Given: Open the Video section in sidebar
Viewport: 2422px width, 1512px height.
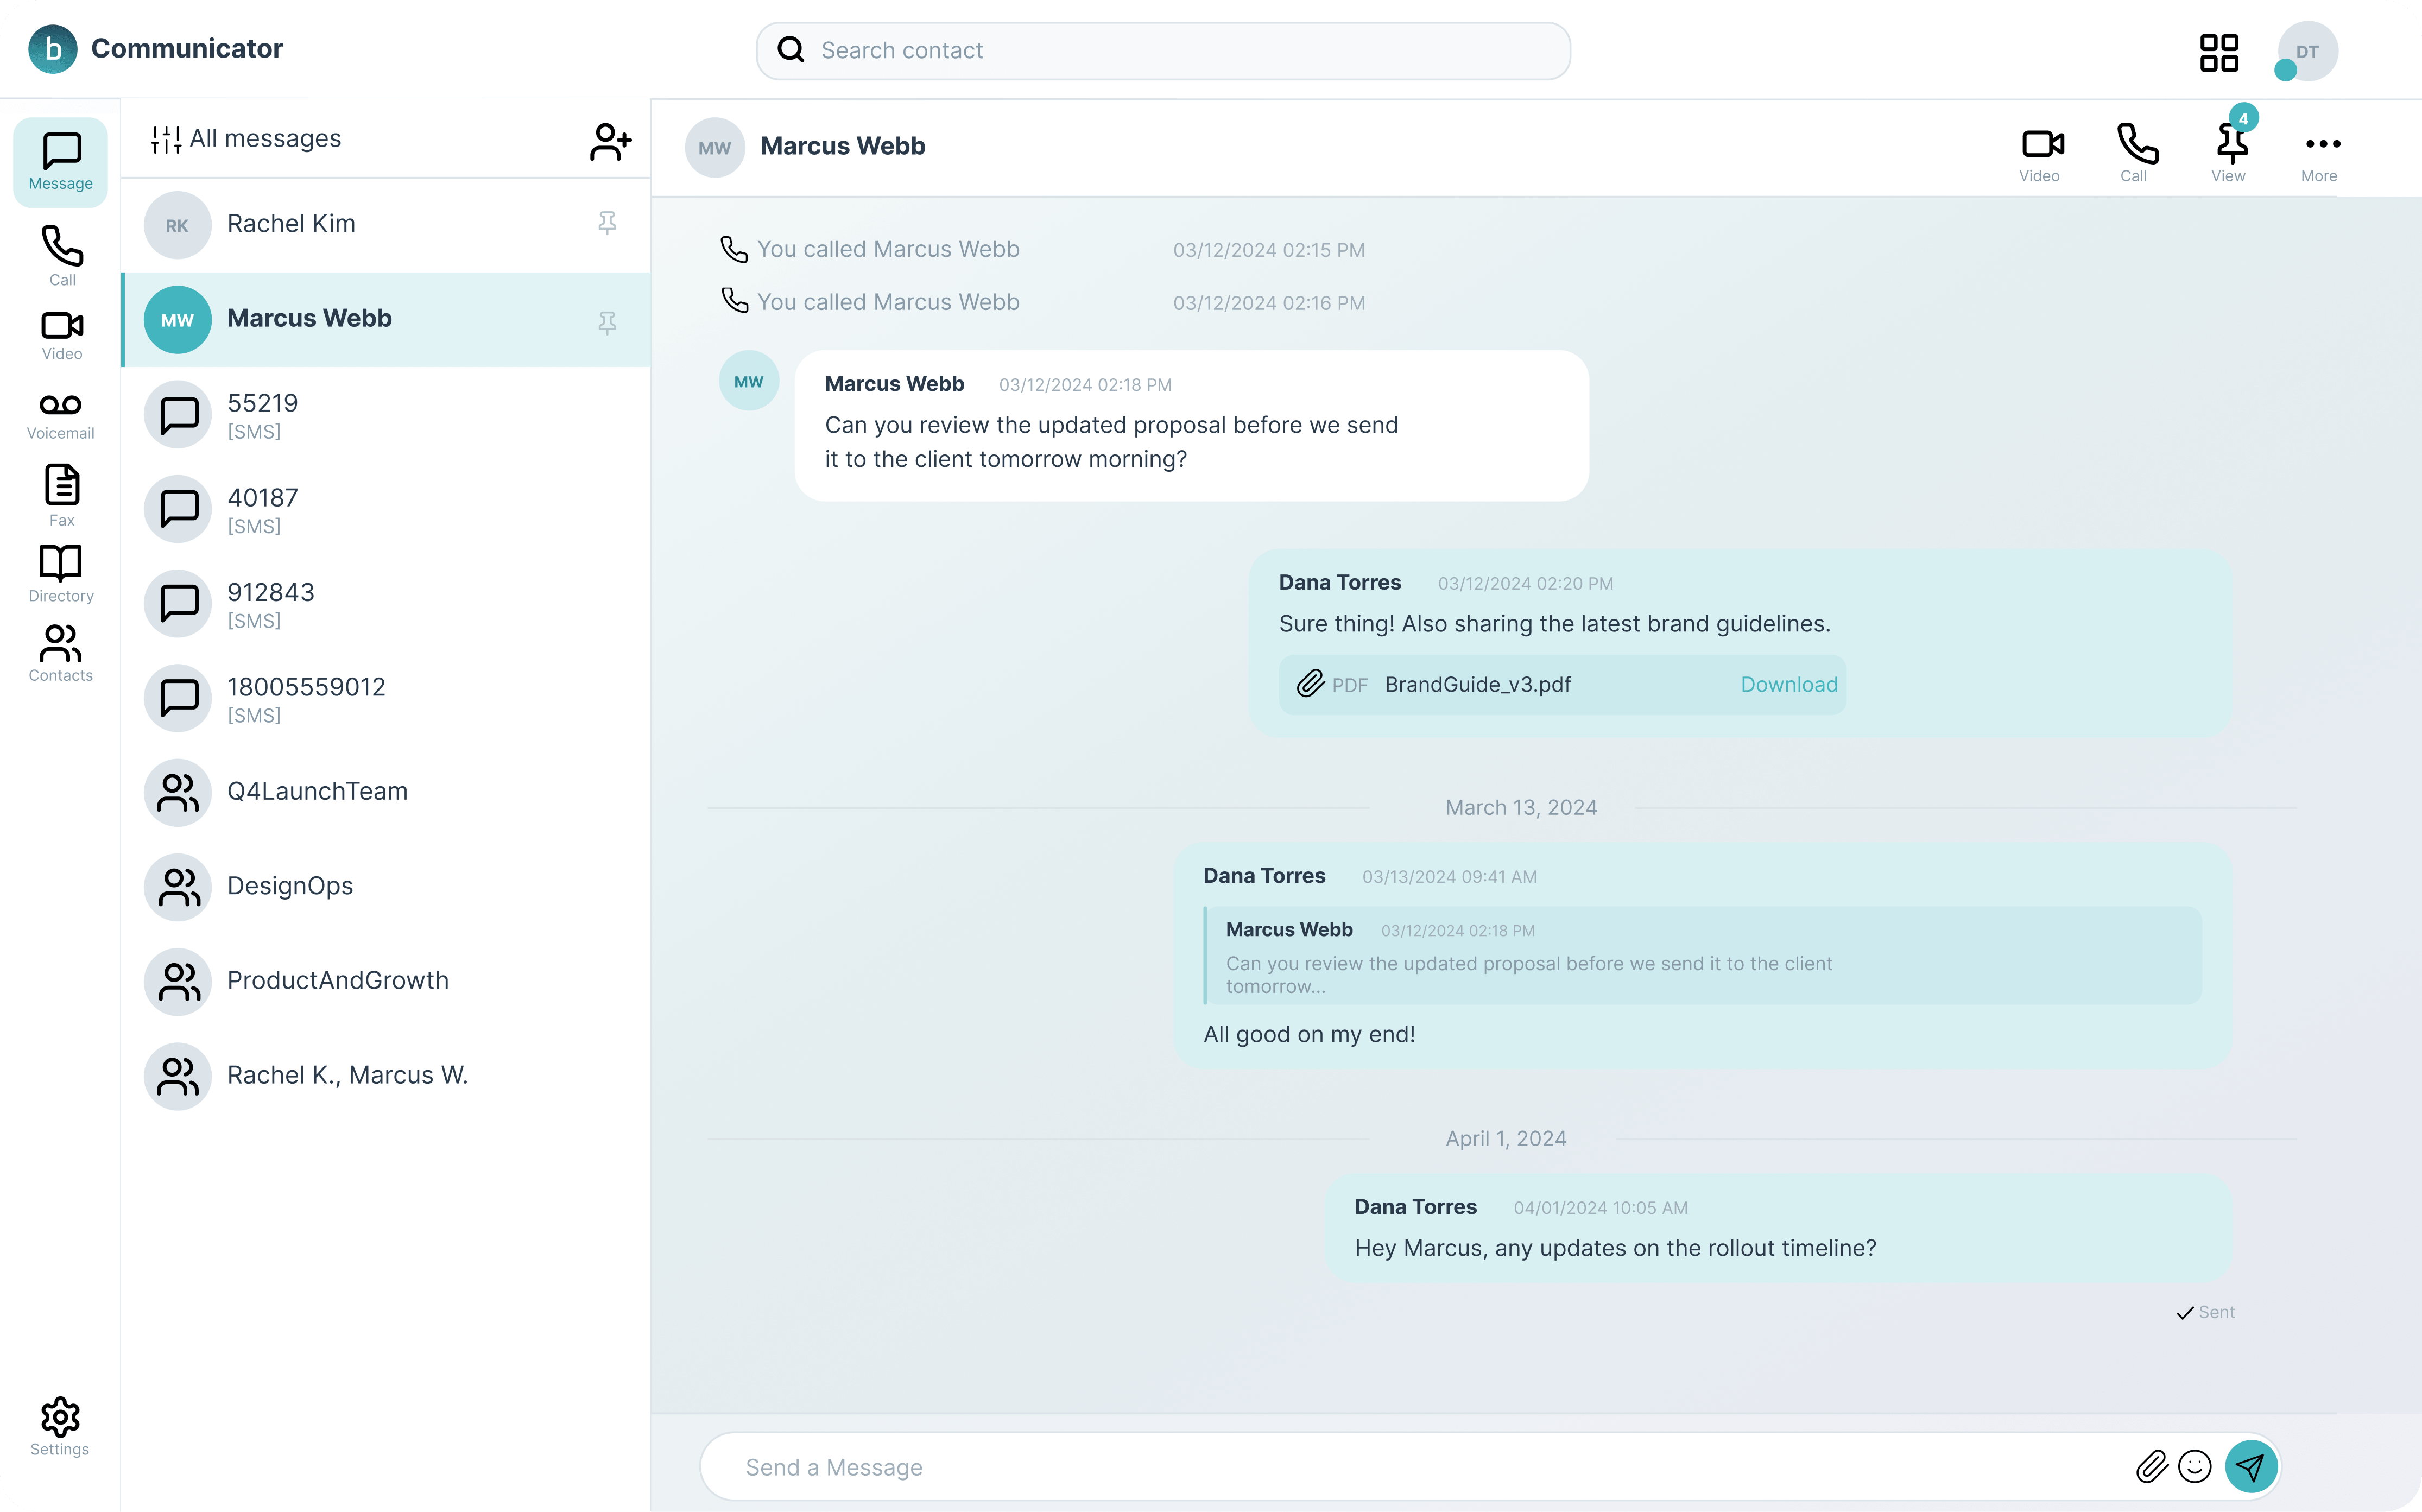Looking at the screenshot, I should coord(62,336).
